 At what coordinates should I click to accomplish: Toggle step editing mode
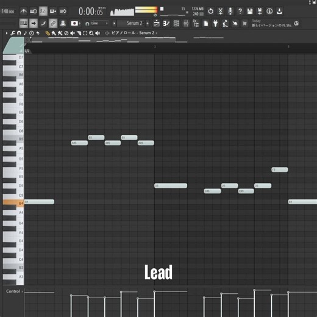click(43, 23)
